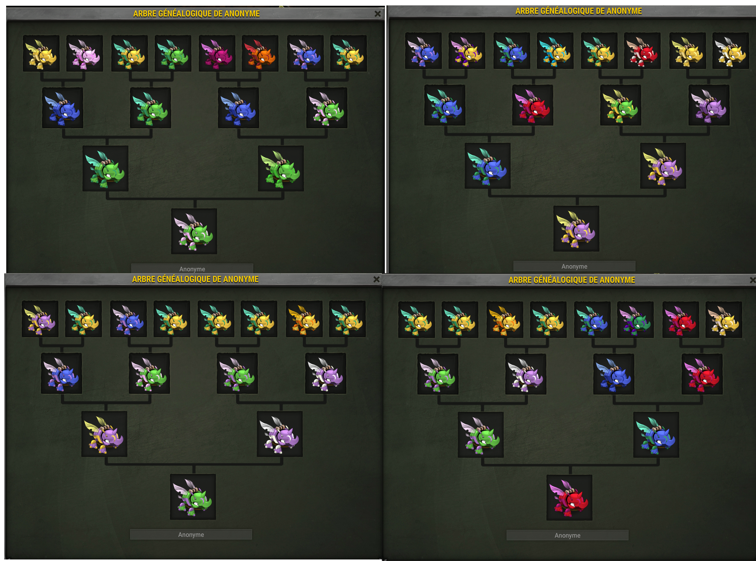Close the bottom-right genealogy tree window
756x561 pixels.
click(753, 280)
